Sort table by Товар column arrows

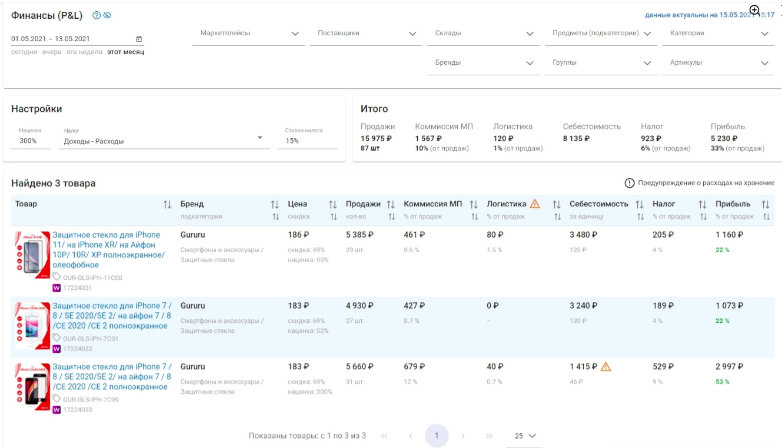pos(167,205)
